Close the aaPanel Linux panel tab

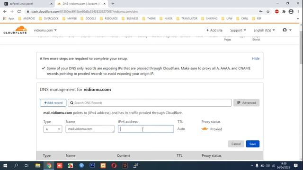coord(52,4)
